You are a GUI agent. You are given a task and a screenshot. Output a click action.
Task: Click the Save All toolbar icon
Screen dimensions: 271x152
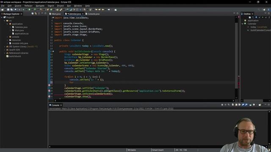pos(11,10)
